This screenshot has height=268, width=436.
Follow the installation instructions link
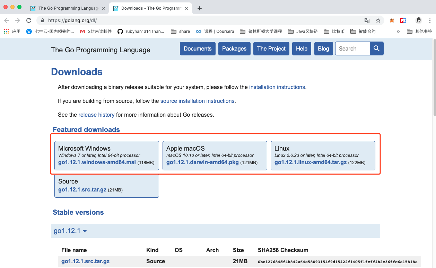(x=277, y=87)
